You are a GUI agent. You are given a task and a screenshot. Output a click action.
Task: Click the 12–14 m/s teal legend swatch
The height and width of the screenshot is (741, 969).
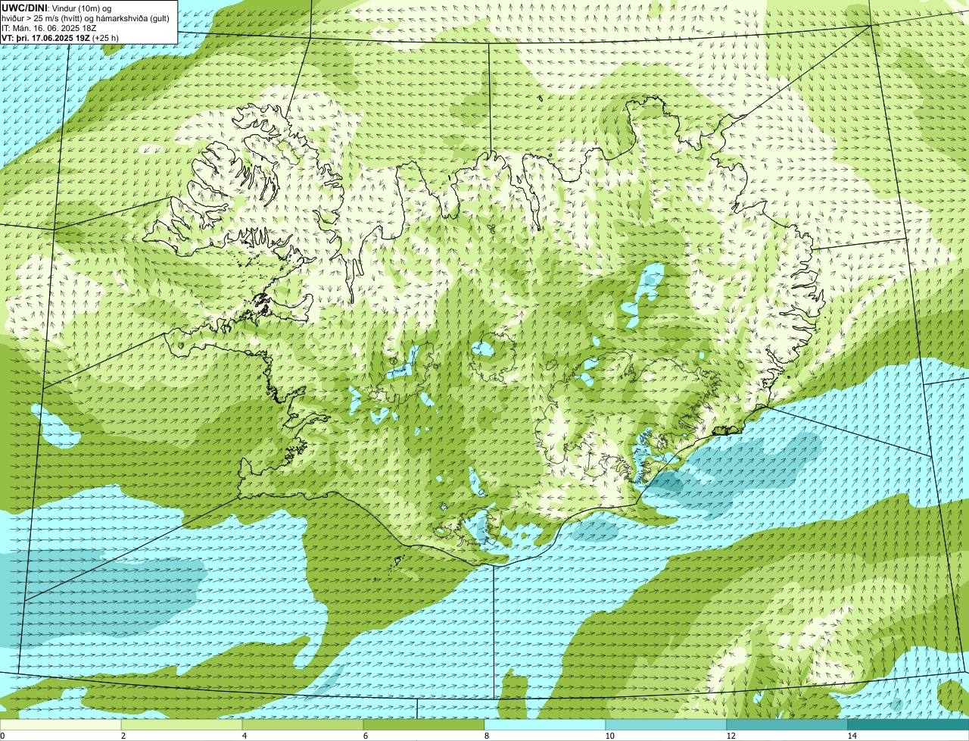click(787, 724)
